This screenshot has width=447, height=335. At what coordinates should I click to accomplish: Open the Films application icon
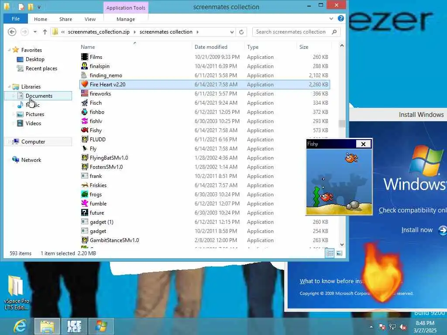pos(84,57)
